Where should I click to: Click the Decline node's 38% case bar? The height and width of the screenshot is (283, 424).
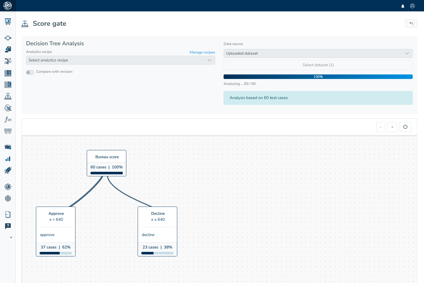click(x=157, y=253)
